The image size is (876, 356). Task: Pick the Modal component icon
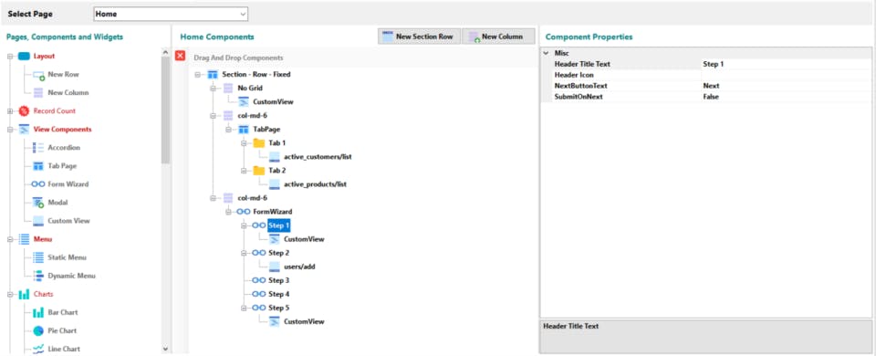click(x=38, y=203)
